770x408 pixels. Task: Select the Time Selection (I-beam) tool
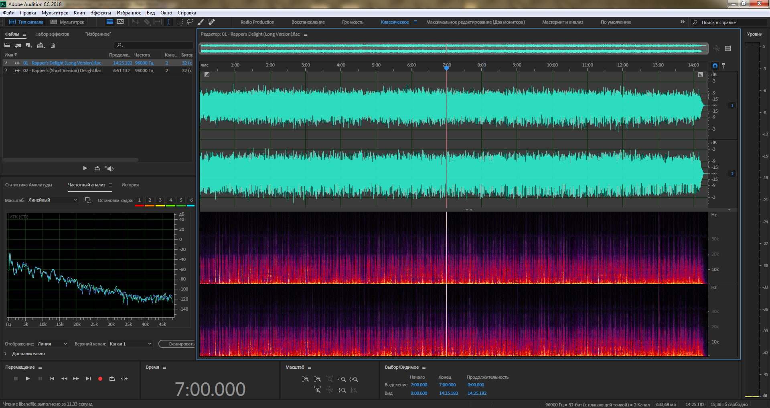pyautogui.click(x=168, y=22)
